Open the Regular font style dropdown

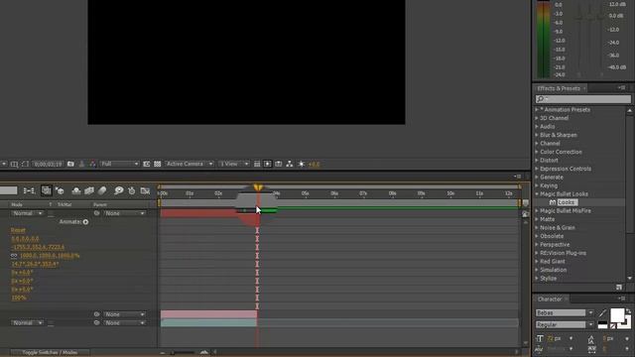565,324
